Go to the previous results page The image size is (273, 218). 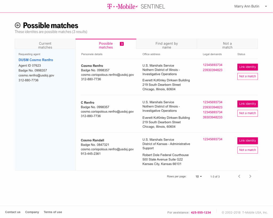click(239, 176)
